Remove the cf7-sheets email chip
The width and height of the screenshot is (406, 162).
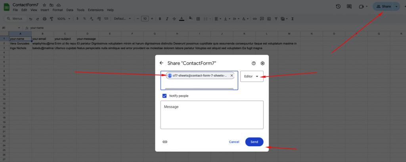(232, 75)
